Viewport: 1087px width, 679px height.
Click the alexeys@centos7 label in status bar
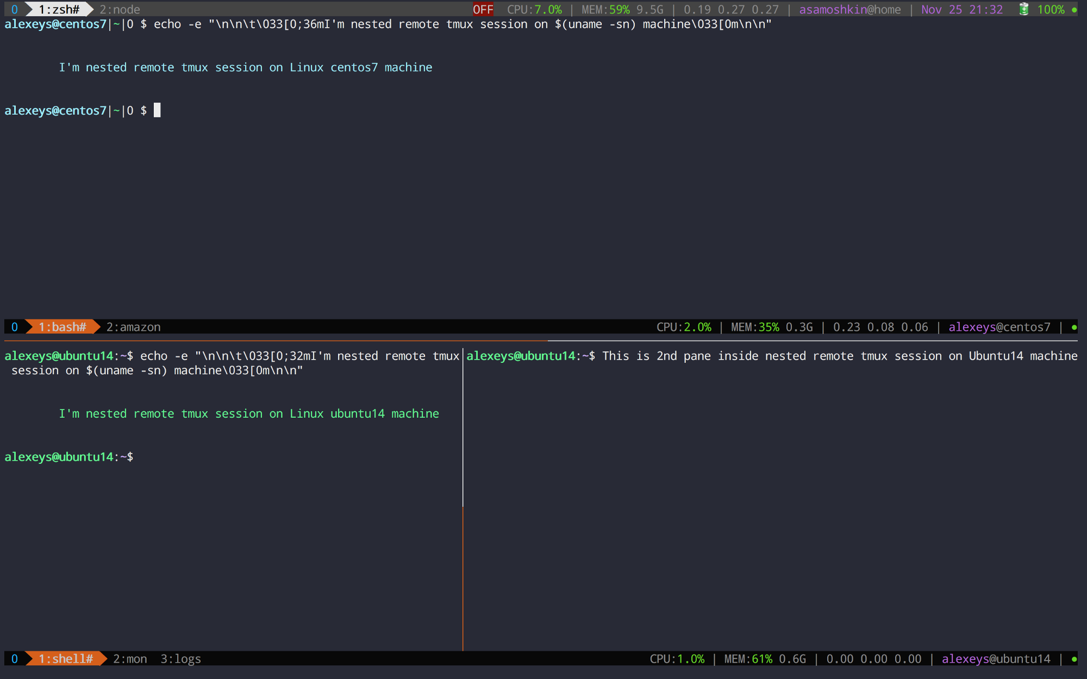pos(999,327)
